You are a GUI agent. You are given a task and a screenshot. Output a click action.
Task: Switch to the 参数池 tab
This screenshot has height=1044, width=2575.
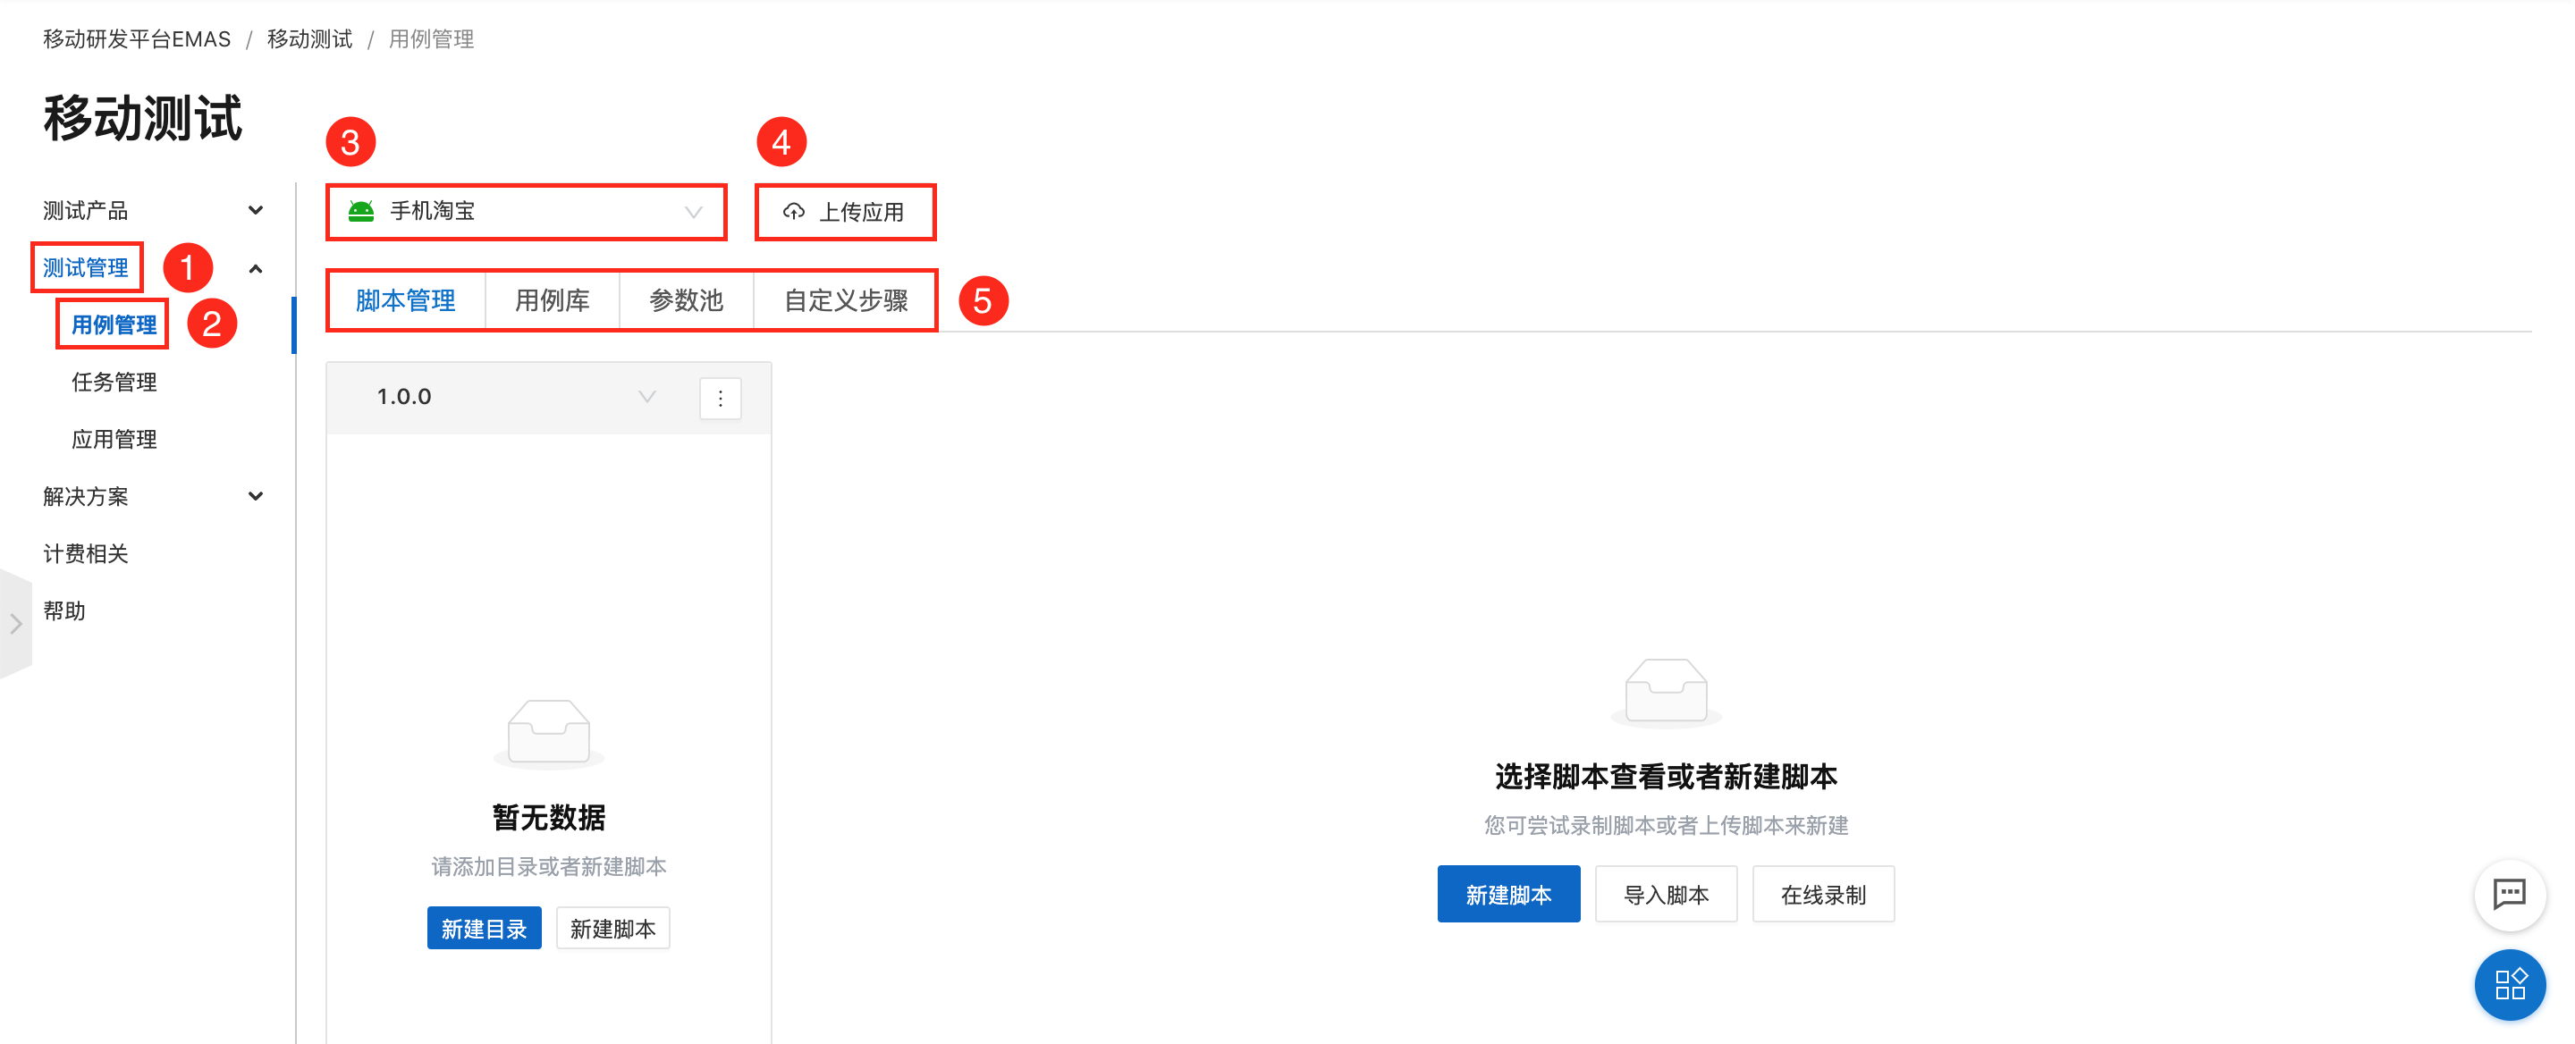tap(686, 300)
